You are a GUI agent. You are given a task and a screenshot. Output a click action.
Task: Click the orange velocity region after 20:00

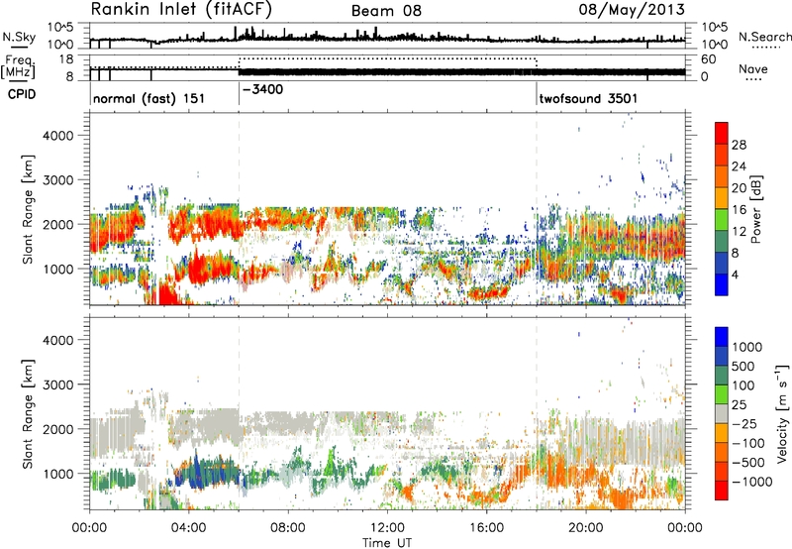click(622, 495)
